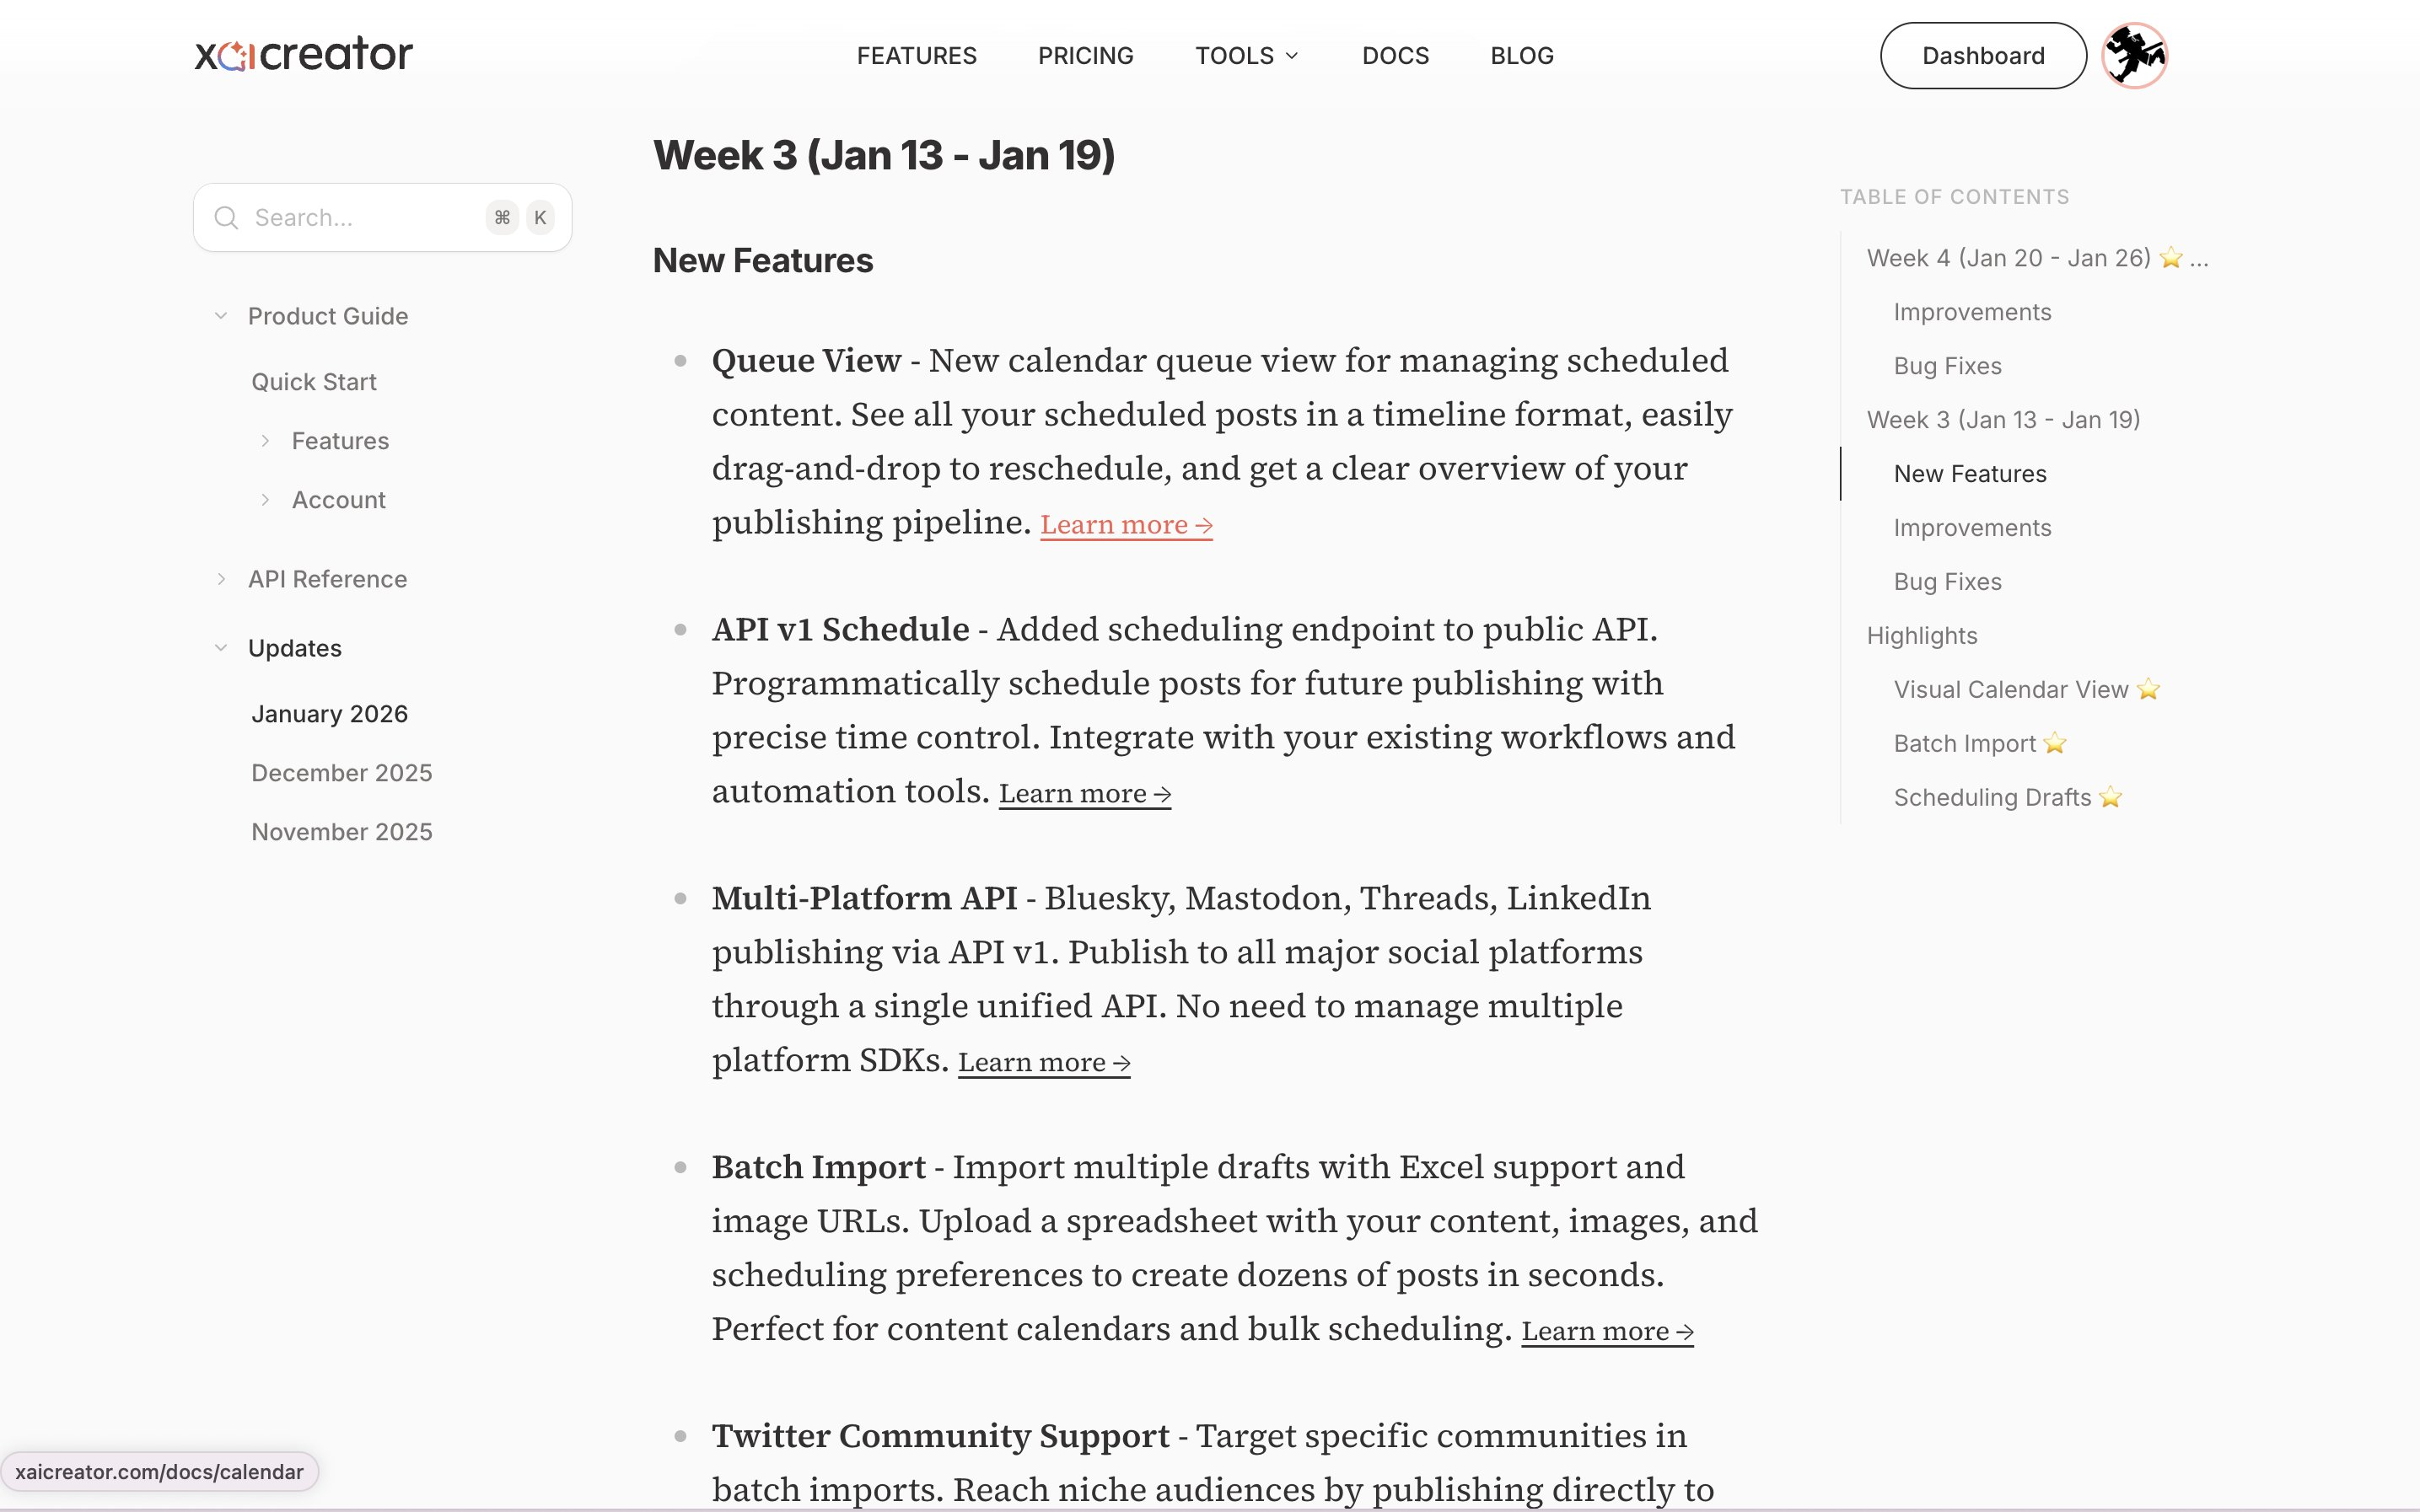Open December 2025 updates page
Screen dimensions: 2420x1512
[x=341, y=773]
